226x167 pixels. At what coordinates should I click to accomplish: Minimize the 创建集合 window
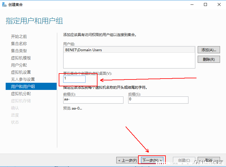[x=192, y=4]
